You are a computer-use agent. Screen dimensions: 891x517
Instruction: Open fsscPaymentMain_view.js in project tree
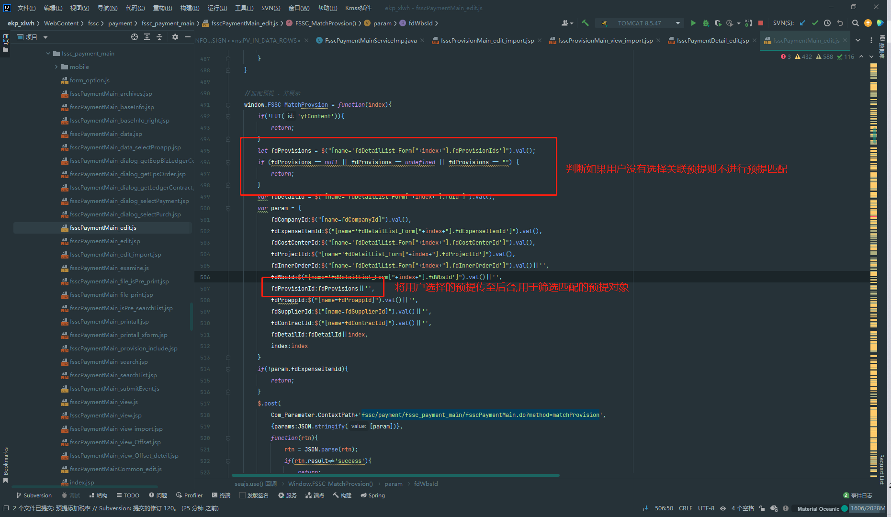(x=103, y=402)
